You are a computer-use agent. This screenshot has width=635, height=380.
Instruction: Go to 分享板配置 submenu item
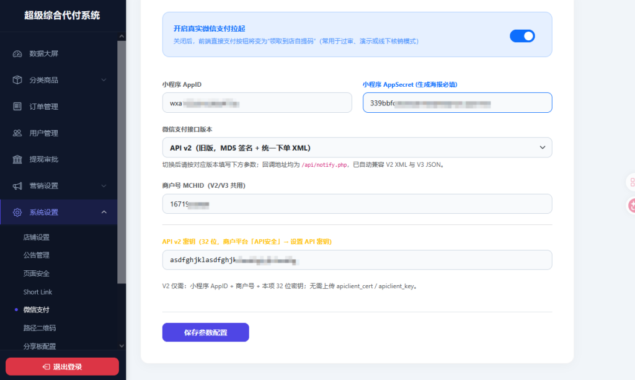[x=40, y=347]
